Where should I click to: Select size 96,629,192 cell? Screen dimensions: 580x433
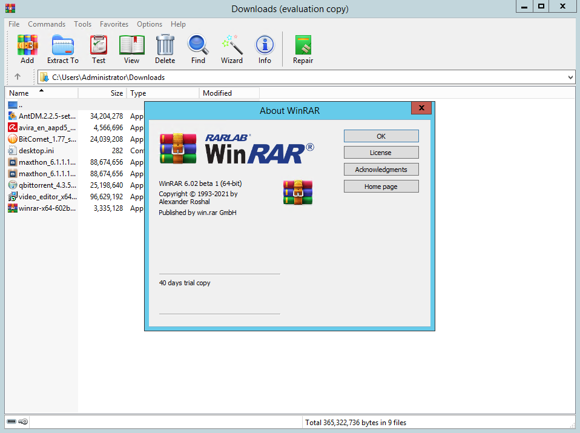tap(107, 196)
